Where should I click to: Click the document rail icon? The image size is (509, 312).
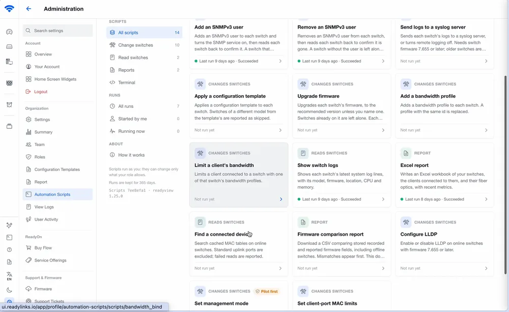(9, 262)
